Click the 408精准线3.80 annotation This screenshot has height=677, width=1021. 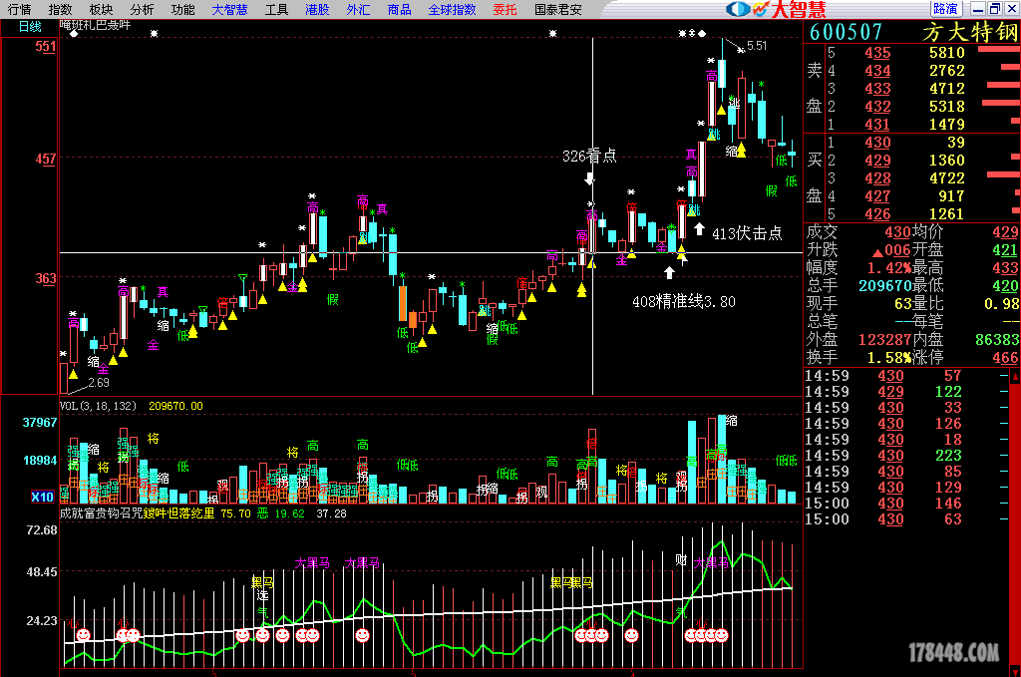coord(684,301)
